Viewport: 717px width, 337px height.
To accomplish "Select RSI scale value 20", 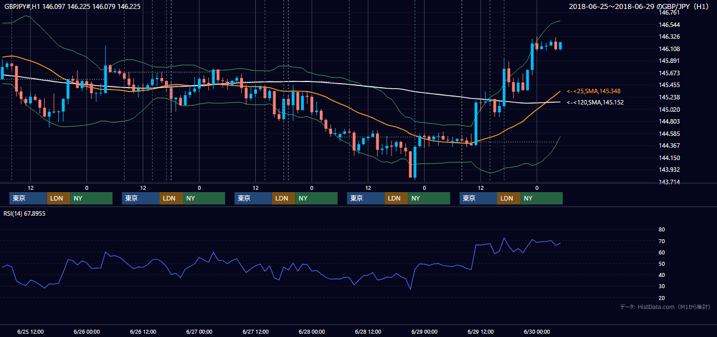I will click(x=662, y=298).
